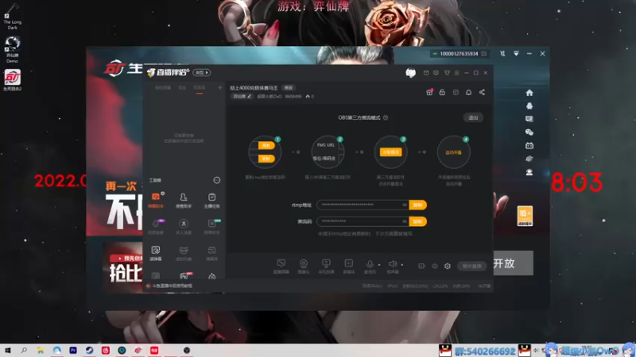636x357 pixels.
Task: Open the 弹幕助手 danmaku assistant tool
Action: 156,200
